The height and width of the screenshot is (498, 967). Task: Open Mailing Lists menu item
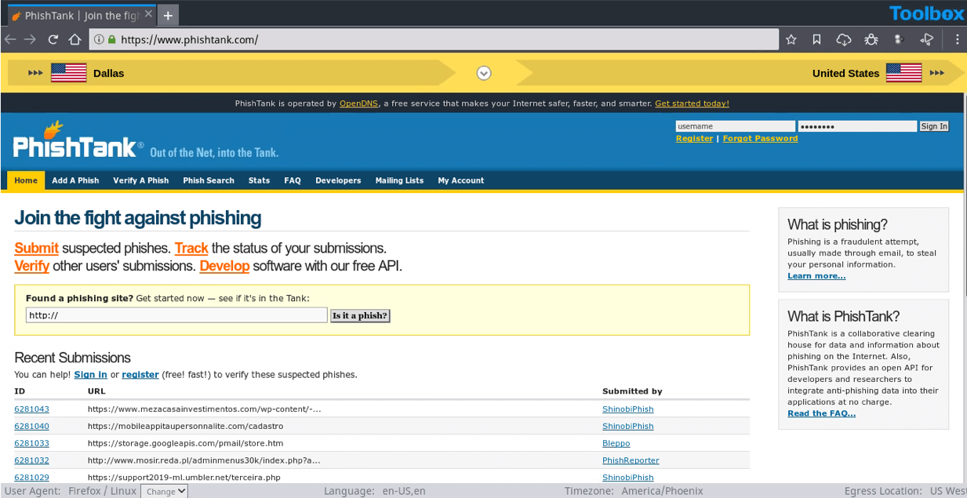coord(399,180)
